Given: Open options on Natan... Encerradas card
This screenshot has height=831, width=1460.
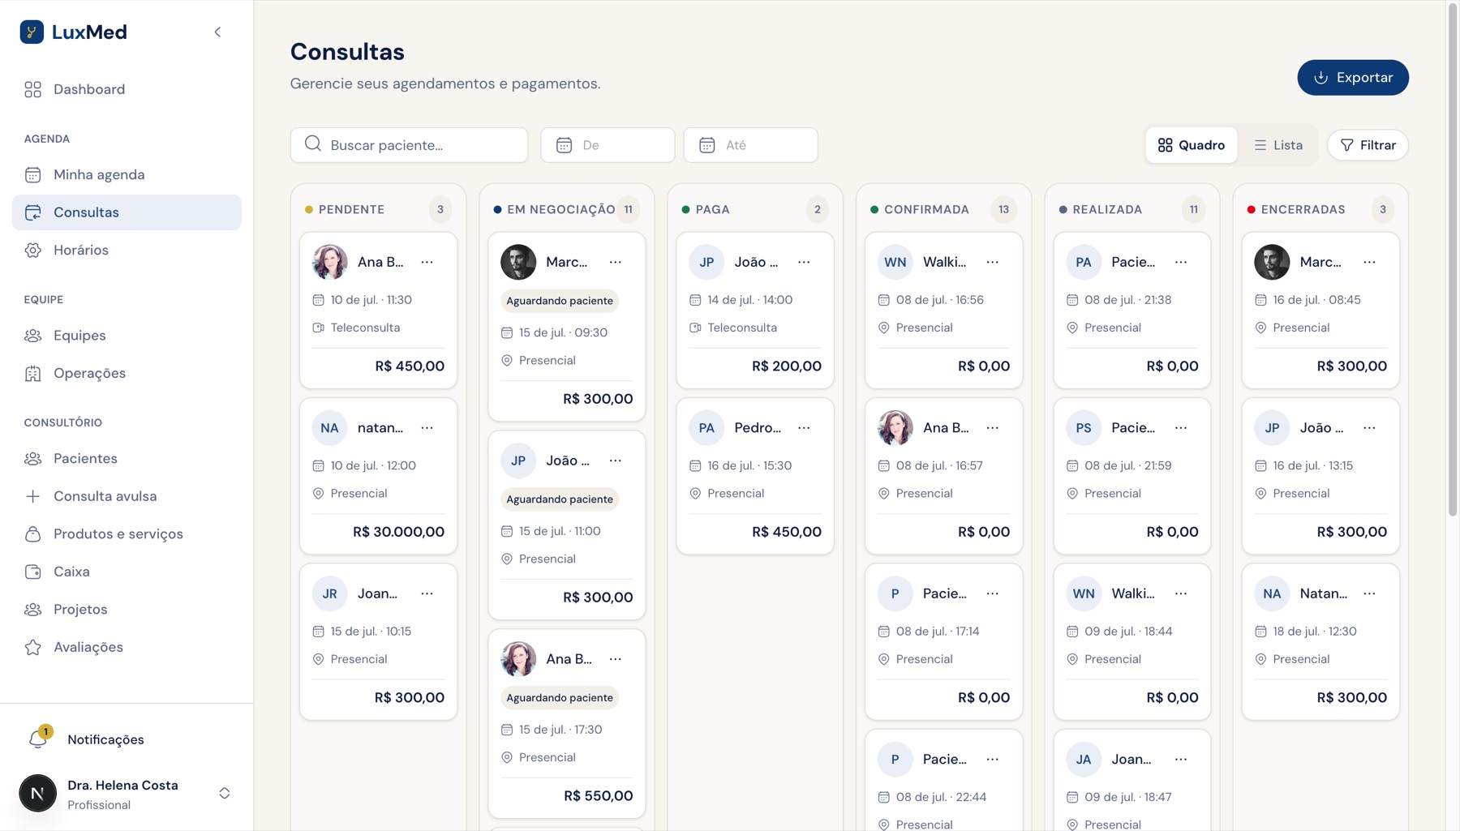Looking at the screenshot, I should point(1369,593).
